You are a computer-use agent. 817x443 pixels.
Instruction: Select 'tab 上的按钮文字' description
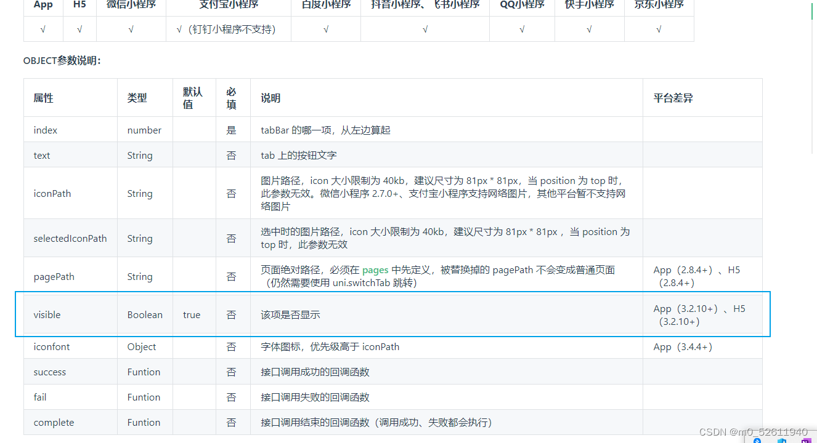[x=299, y=155]
